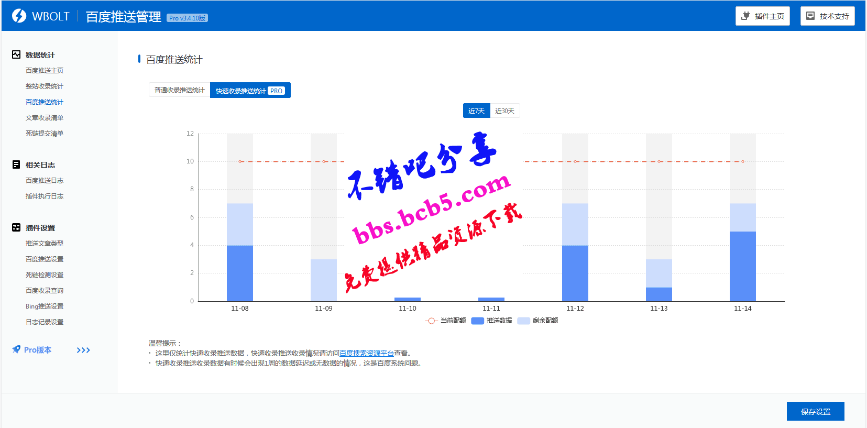Click the 11-11 date label on the axis
867x428 pixels.
pyautogui.click(x=491, y=309)
